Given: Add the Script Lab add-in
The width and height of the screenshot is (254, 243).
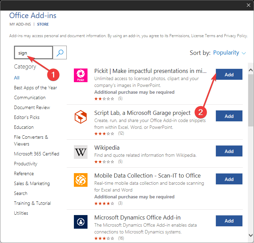Looking at the screenshot, I should pos(229,116).
